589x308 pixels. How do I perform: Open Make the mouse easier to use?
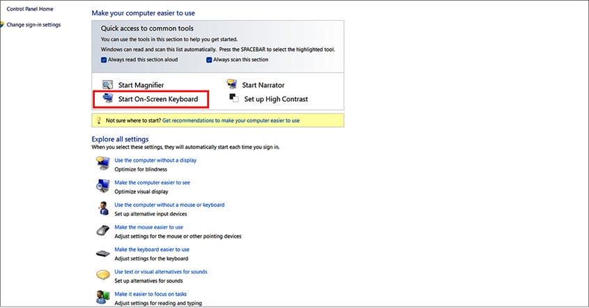click(x=148, y=227)
